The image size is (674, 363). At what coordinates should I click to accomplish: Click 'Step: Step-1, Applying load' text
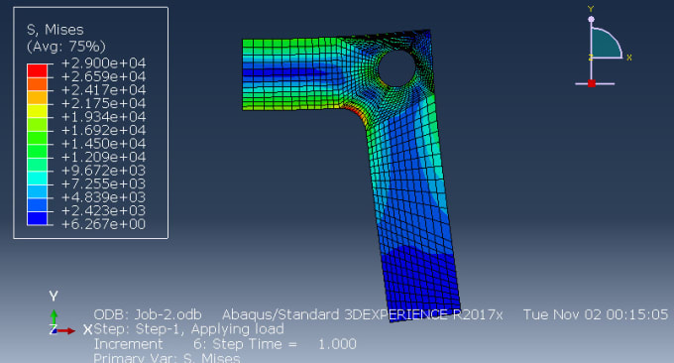(x=188, y=329)
